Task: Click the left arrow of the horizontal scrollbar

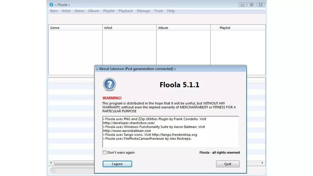Action: tap(51, 162)
